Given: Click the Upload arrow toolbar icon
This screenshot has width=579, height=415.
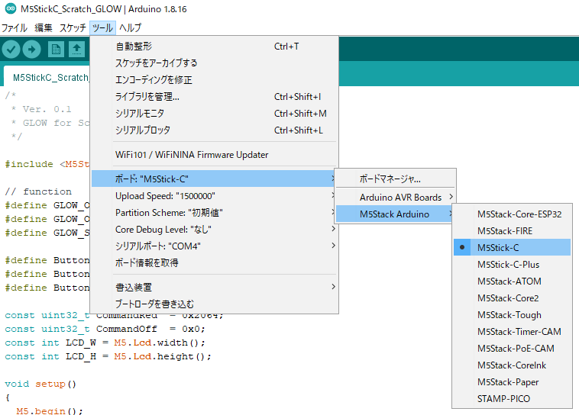Looking at the screenshot, I should point(32,49).
